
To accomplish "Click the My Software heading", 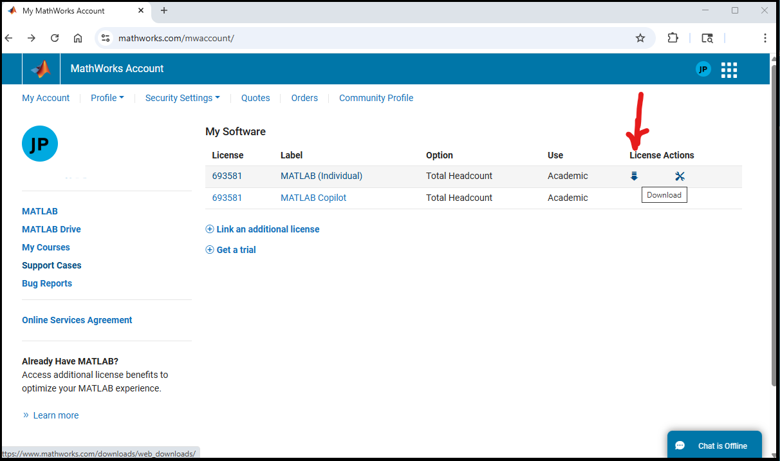I will (236, 131).
